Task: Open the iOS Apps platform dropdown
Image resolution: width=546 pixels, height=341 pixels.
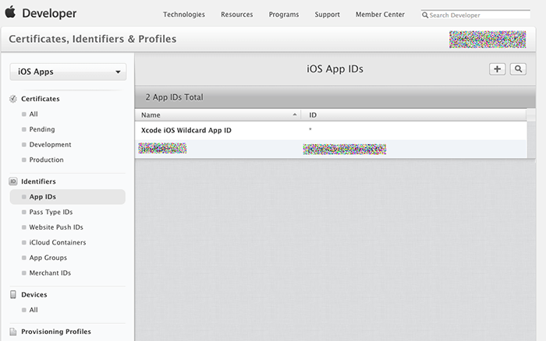Action: [x=68, y=72]
